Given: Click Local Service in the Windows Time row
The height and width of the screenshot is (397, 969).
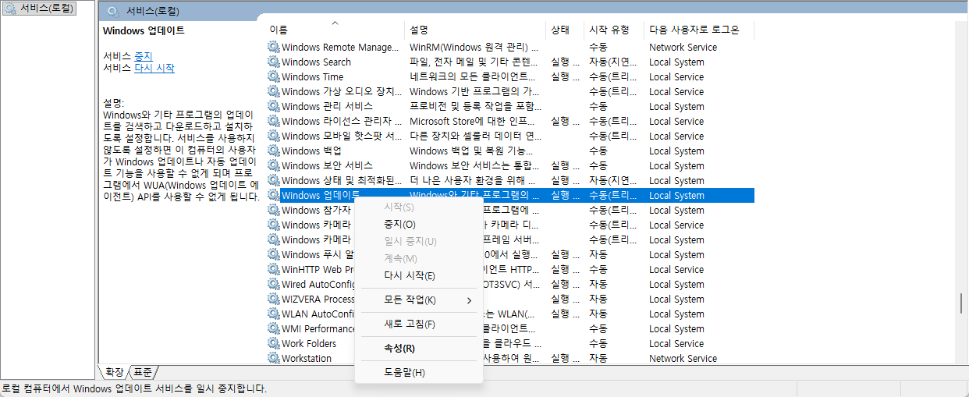Looking at the screenshot, I should click(676, 76).
